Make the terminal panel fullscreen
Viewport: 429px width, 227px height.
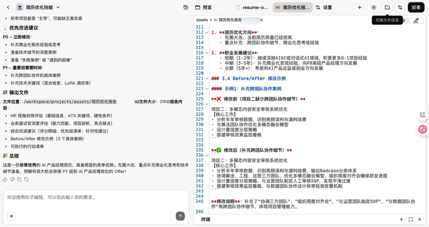(x=410, y=219)
